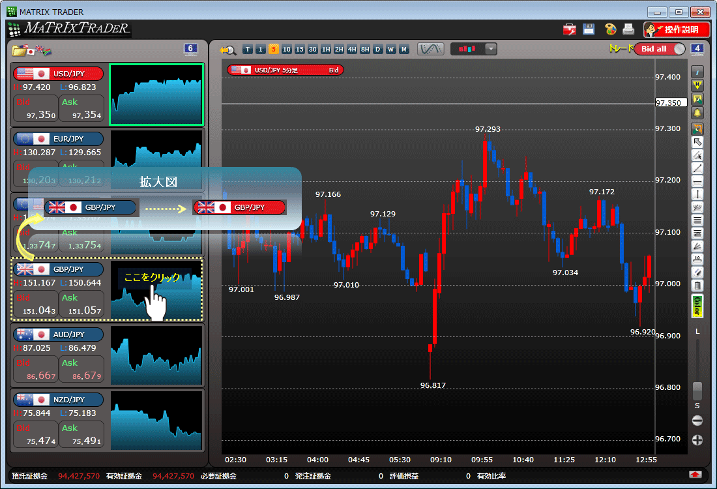The height and width of the screenshot is (489, 717).
Task: Click USD/JPY Ask price 97.354
Action: point(81,108)
